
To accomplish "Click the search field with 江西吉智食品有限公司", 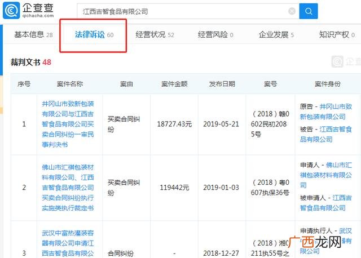I will coord(188,11).
